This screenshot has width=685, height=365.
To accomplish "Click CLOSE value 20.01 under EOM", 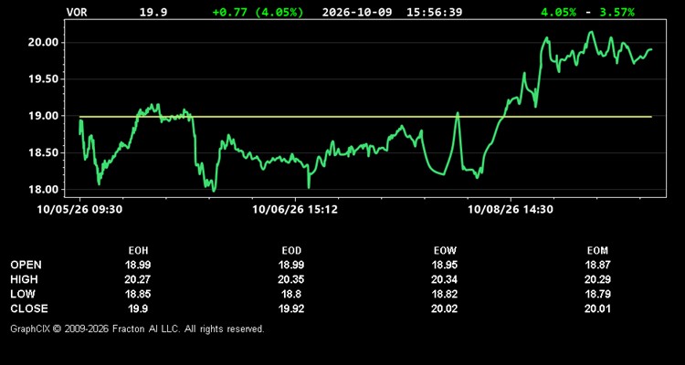I will [597, 308].
